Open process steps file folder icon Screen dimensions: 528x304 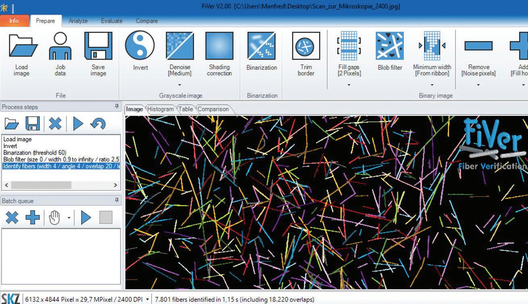click(11, 124)
